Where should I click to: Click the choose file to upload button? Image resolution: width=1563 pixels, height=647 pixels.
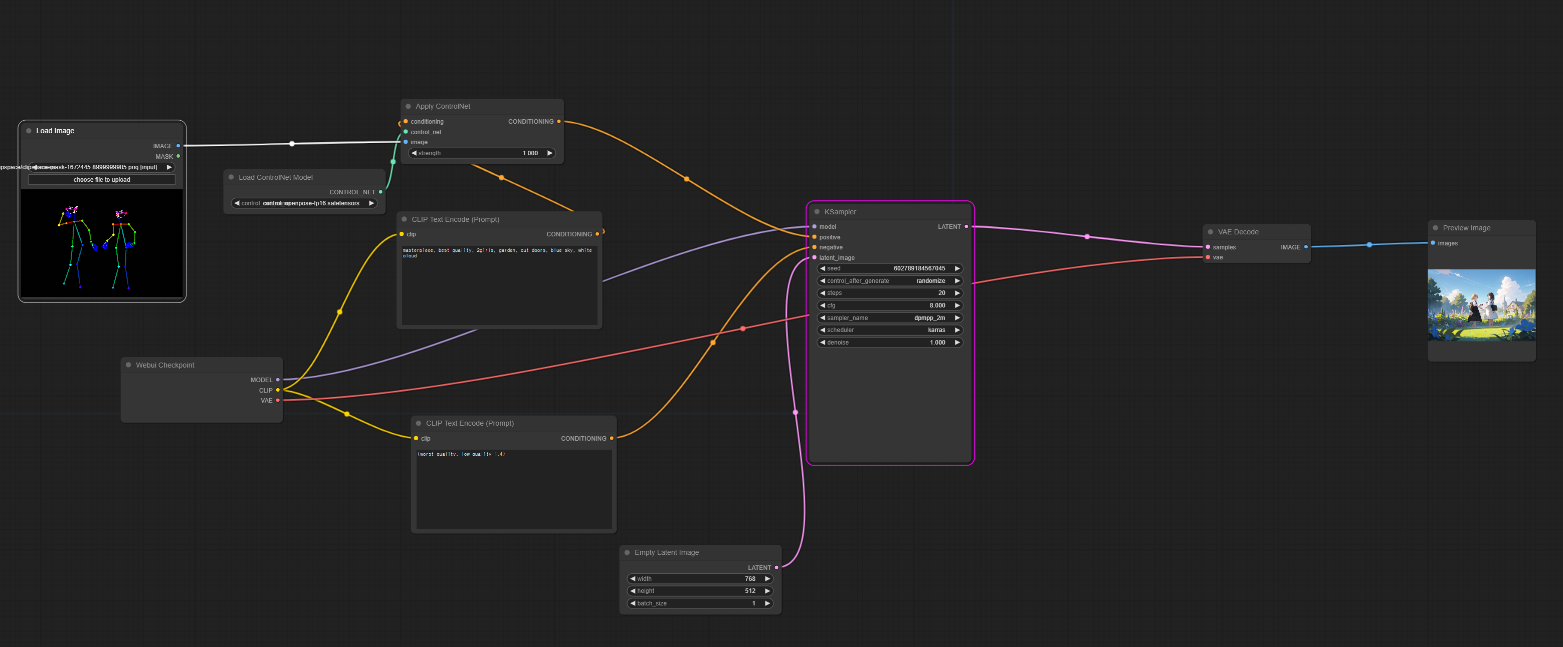click(101, 179)
